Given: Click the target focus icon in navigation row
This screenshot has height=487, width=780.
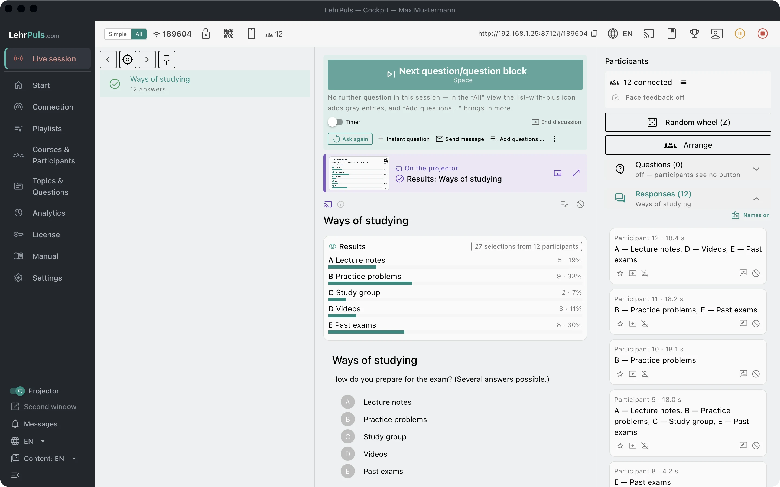Looking at the screenshot, I should (128, 59).
